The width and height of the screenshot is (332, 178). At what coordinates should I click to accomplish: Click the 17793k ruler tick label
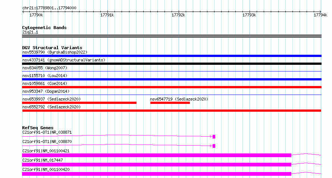[x=249, y=15]
